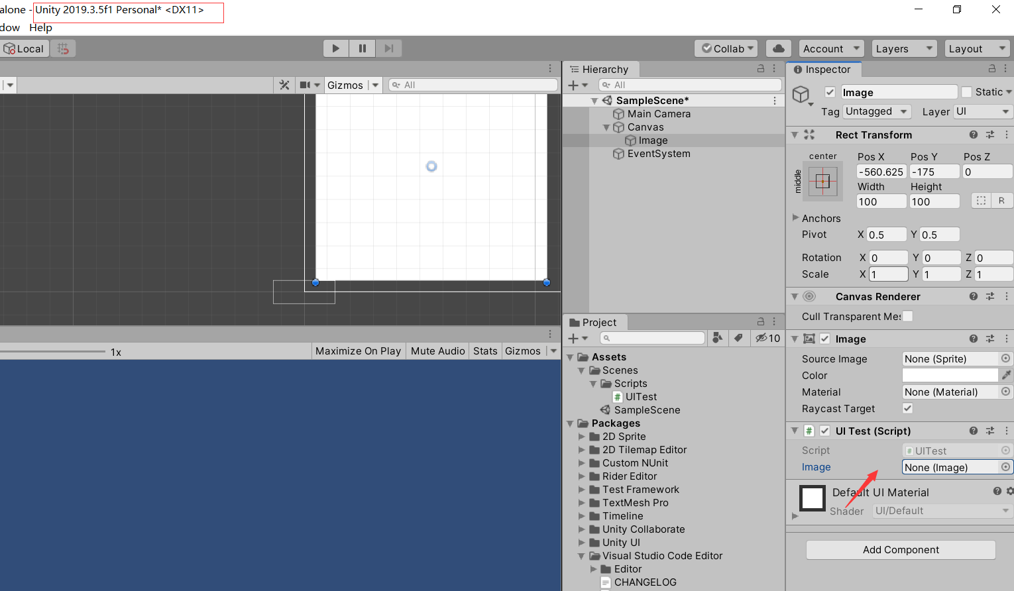Click the eyedropper next to the Color field

coord(1006,375)
